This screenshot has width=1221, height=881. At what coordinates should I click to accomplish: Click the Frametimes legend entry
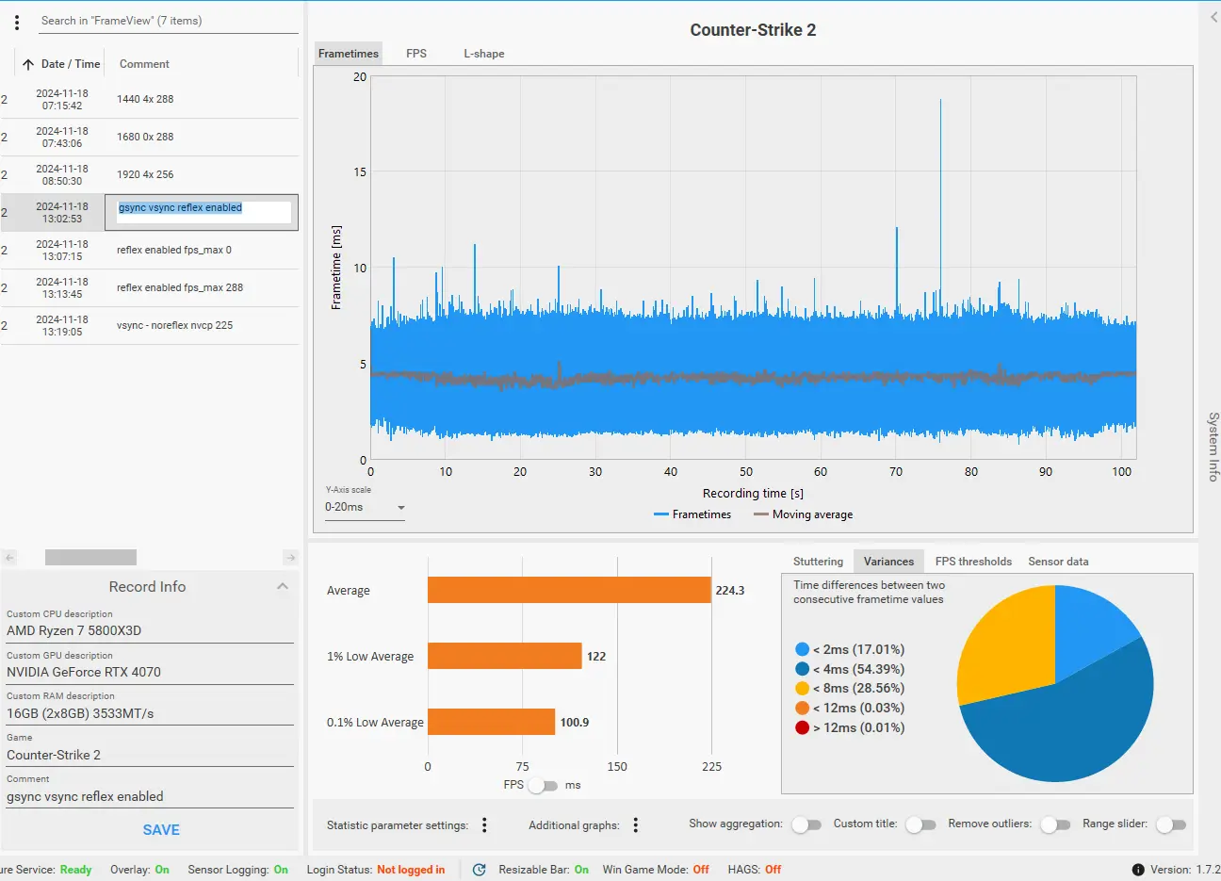[x=692, y=514]
